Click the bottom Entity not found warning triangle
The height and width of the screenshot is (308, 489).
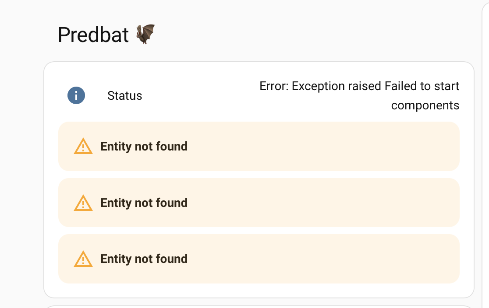tap(83, 259)
